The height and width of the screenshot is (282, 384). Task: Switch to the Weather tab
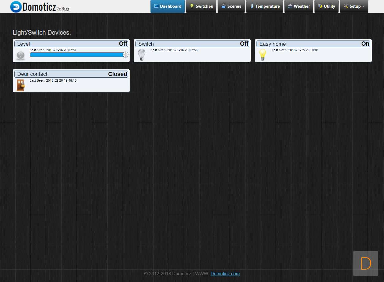tap(298, 6)
